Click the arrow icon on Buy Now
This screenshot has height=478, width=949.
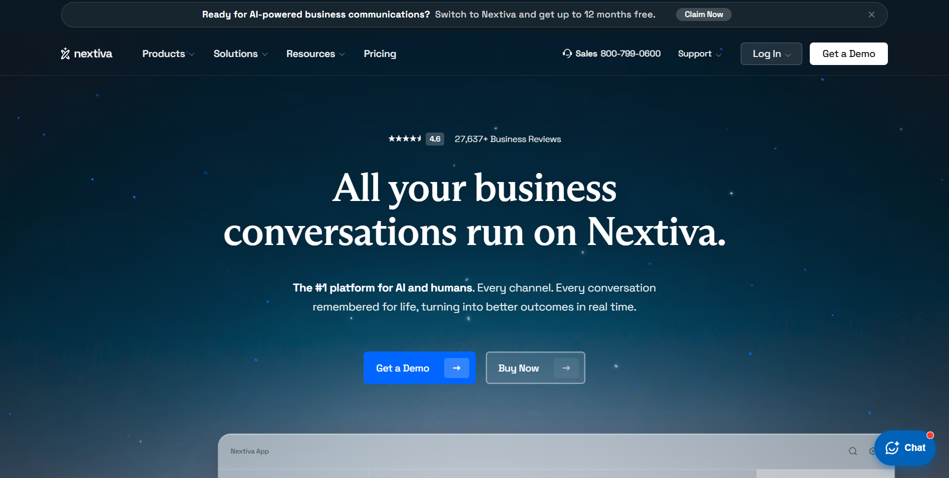566,368
